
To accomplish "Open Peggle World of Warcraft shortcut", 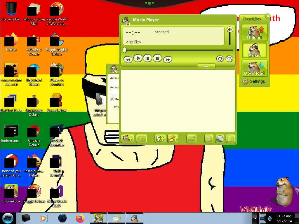I will (57, 14).
